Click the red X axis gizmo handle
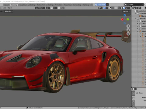The image size is (146, 109). click(x=122, y=19)
